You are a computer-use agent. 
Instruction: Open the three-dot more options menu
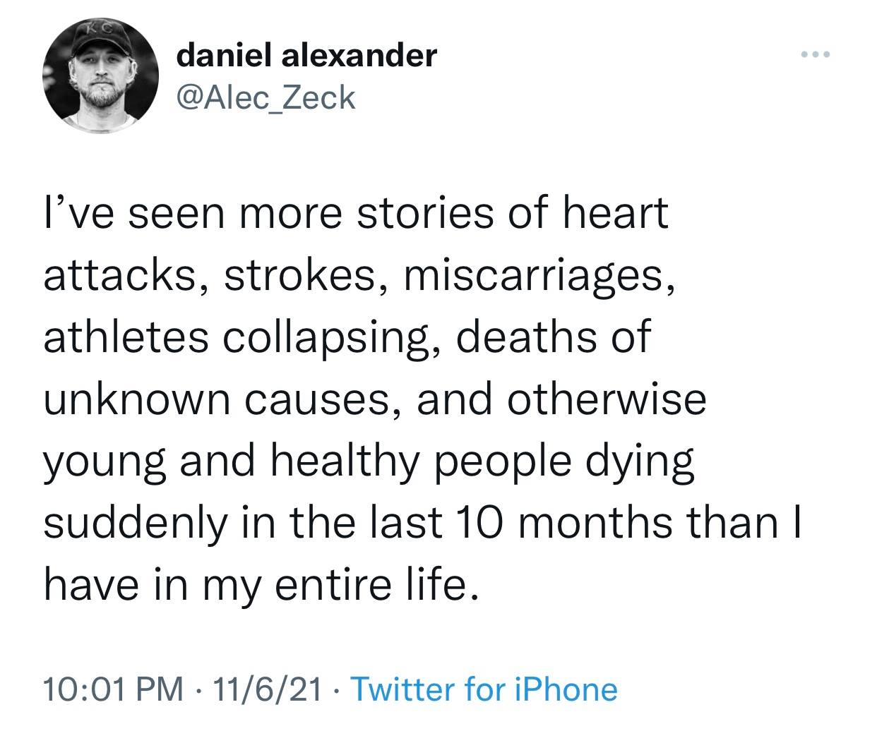(818, 54)
